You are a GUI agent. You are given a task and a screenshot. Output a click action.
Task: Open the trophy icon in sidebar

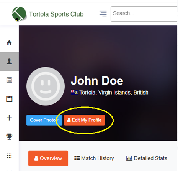(9, 137)
